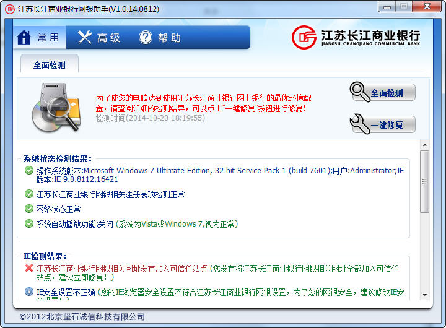Click the question mark icon beside 帮助

click(x=146, y=37)
